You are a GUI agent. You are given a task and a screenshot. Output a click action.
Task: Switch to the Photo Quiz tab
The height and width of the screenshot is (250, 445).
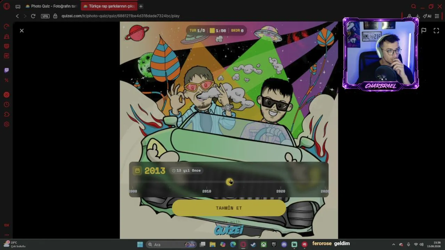(51, 6)
